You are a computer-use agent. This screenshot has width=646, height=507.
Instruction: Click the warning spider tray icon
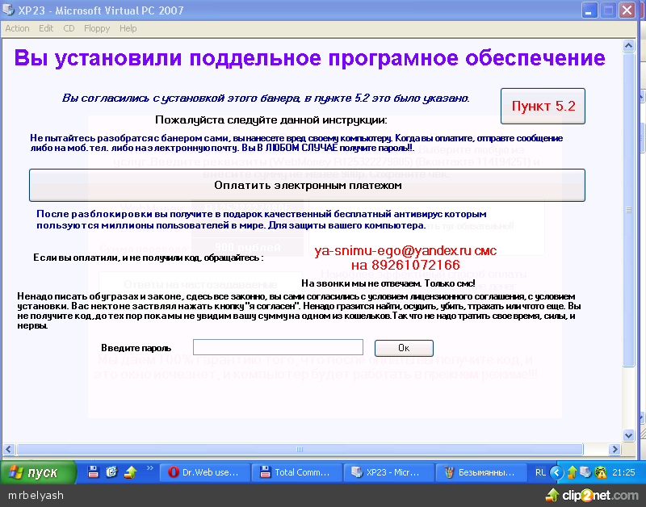[x=601, y=472]
